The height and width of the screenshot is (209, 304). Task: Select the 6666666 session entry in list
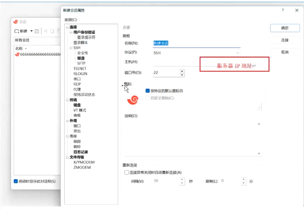(38, 54)
